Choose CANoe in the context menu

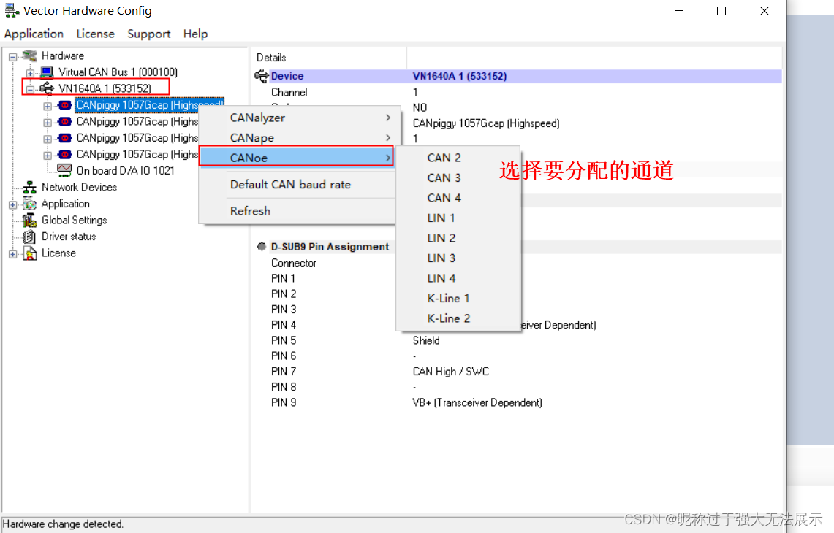pyautogui.click(x=297, y=158)
